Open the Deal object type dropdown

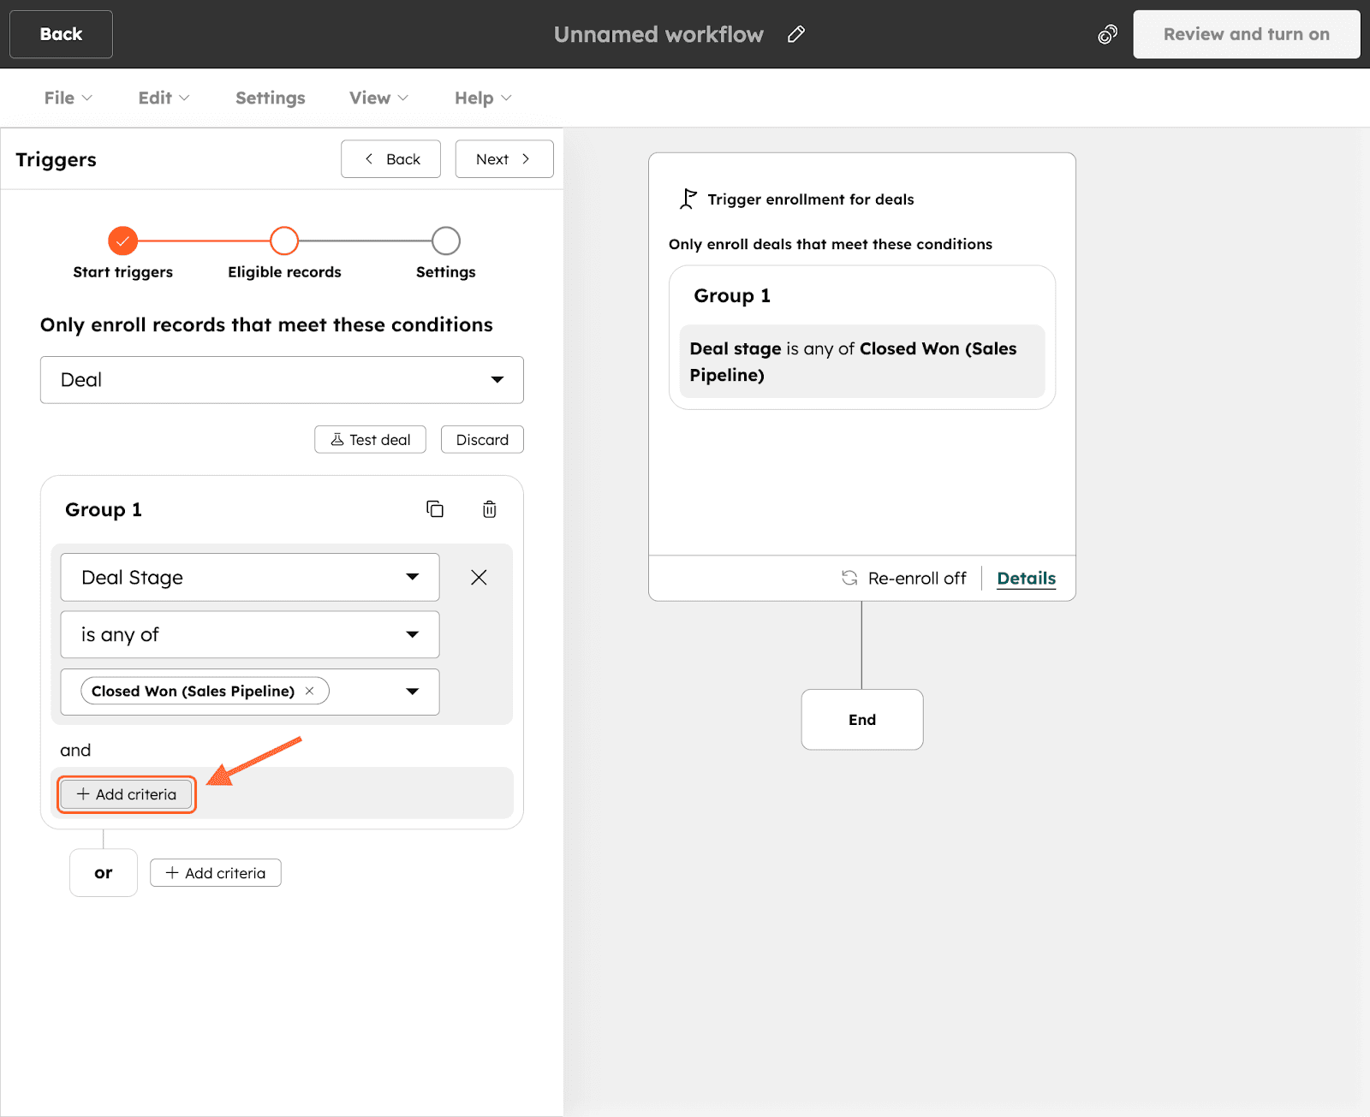click(x=282, y=380)
